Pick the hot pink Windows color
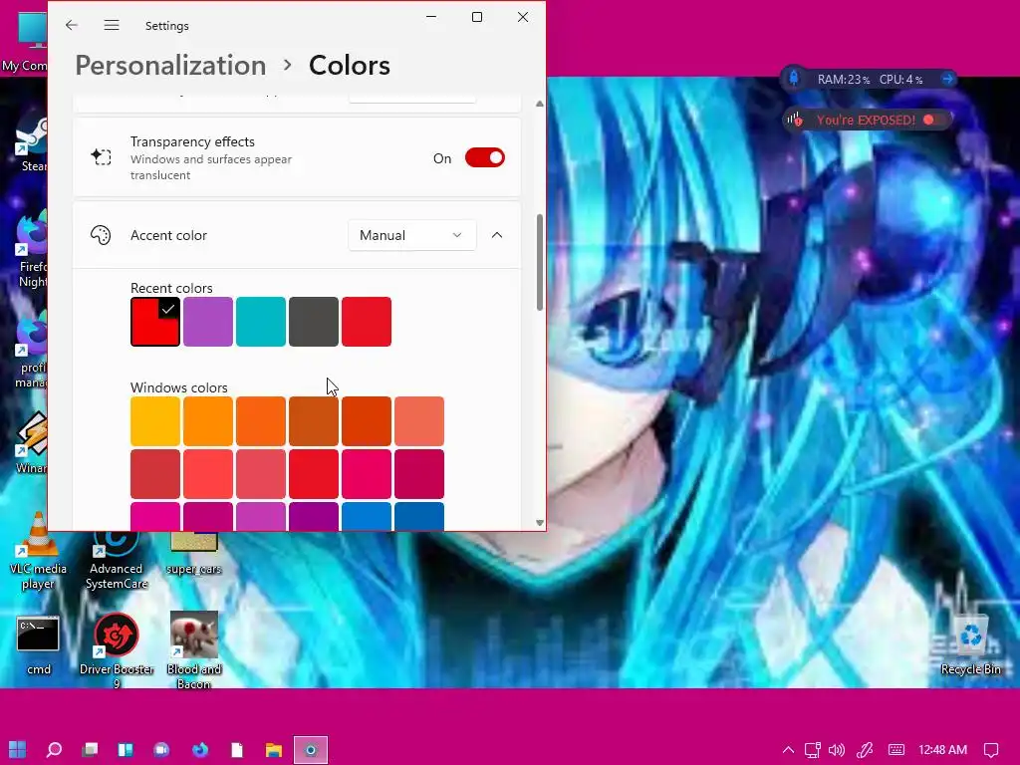 [x=367, y=474]
